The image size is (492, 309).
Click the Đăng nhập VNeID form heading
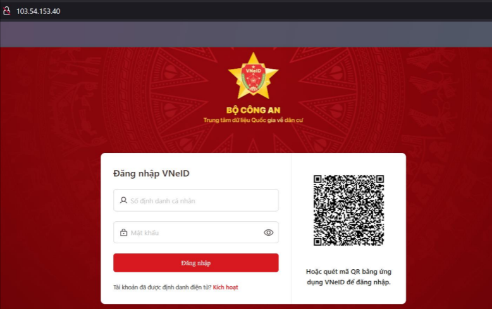(x=151, y=173)
